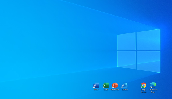172x99 pixels.
Task: Select the PowerPoint desktop shortcut icon
Action: click(115, 85)
